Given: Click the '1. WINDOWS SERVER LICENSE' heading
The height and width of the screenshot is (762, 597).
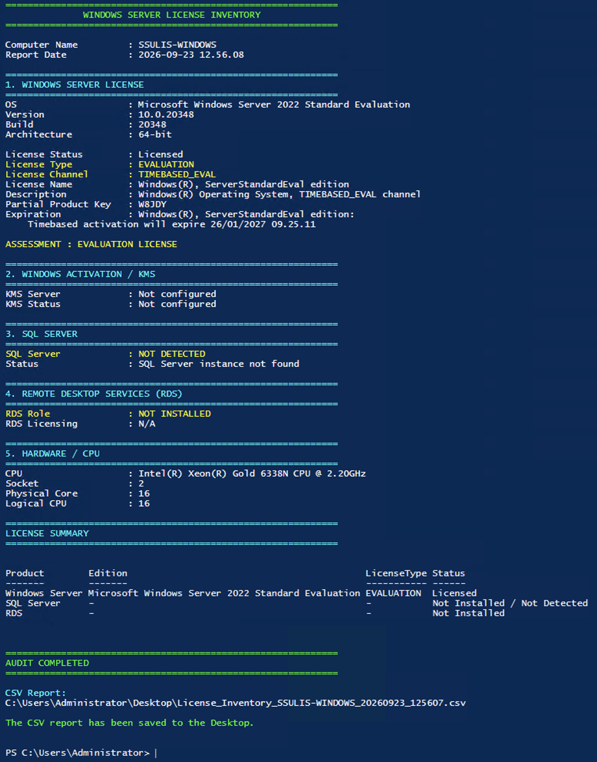Looking at the screenshot, I should [x=74, y=85].
